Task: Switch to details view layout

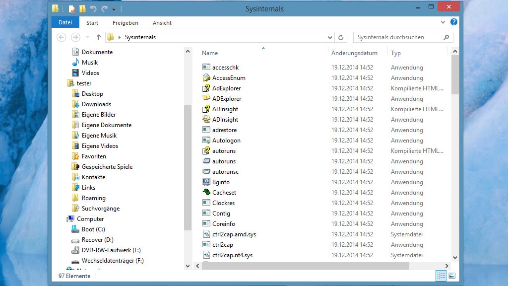Action: (441, 276)
